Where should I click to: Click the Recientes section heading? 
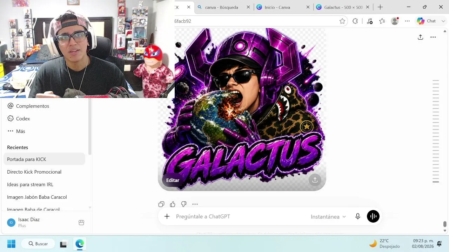[x=18, y=147]
